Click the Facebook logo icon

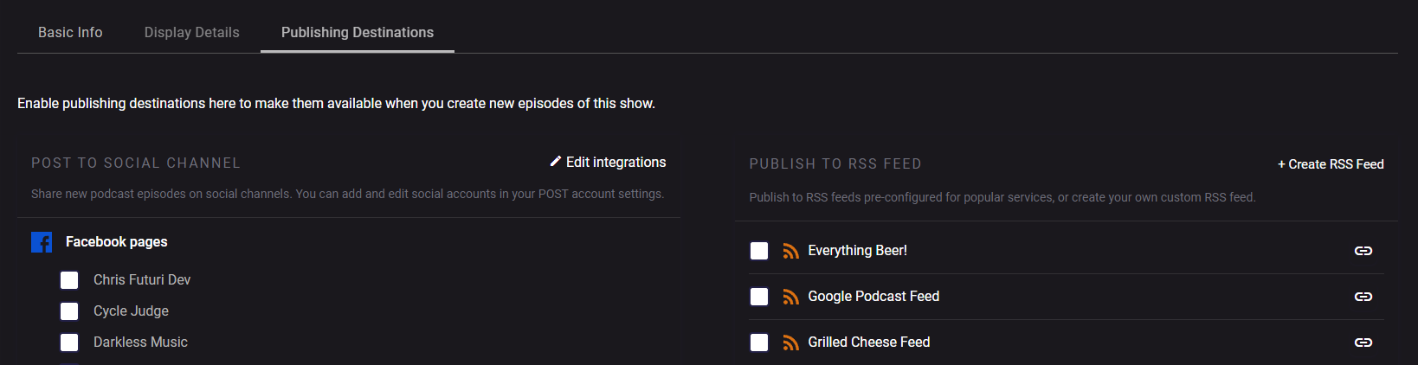[42, 242]
